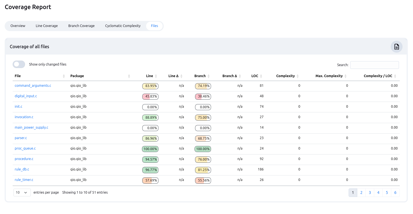Click the 55.56% branch coverage bar
Screen dimensions: 413x214
pyautogui.click(x=203, y=180)
